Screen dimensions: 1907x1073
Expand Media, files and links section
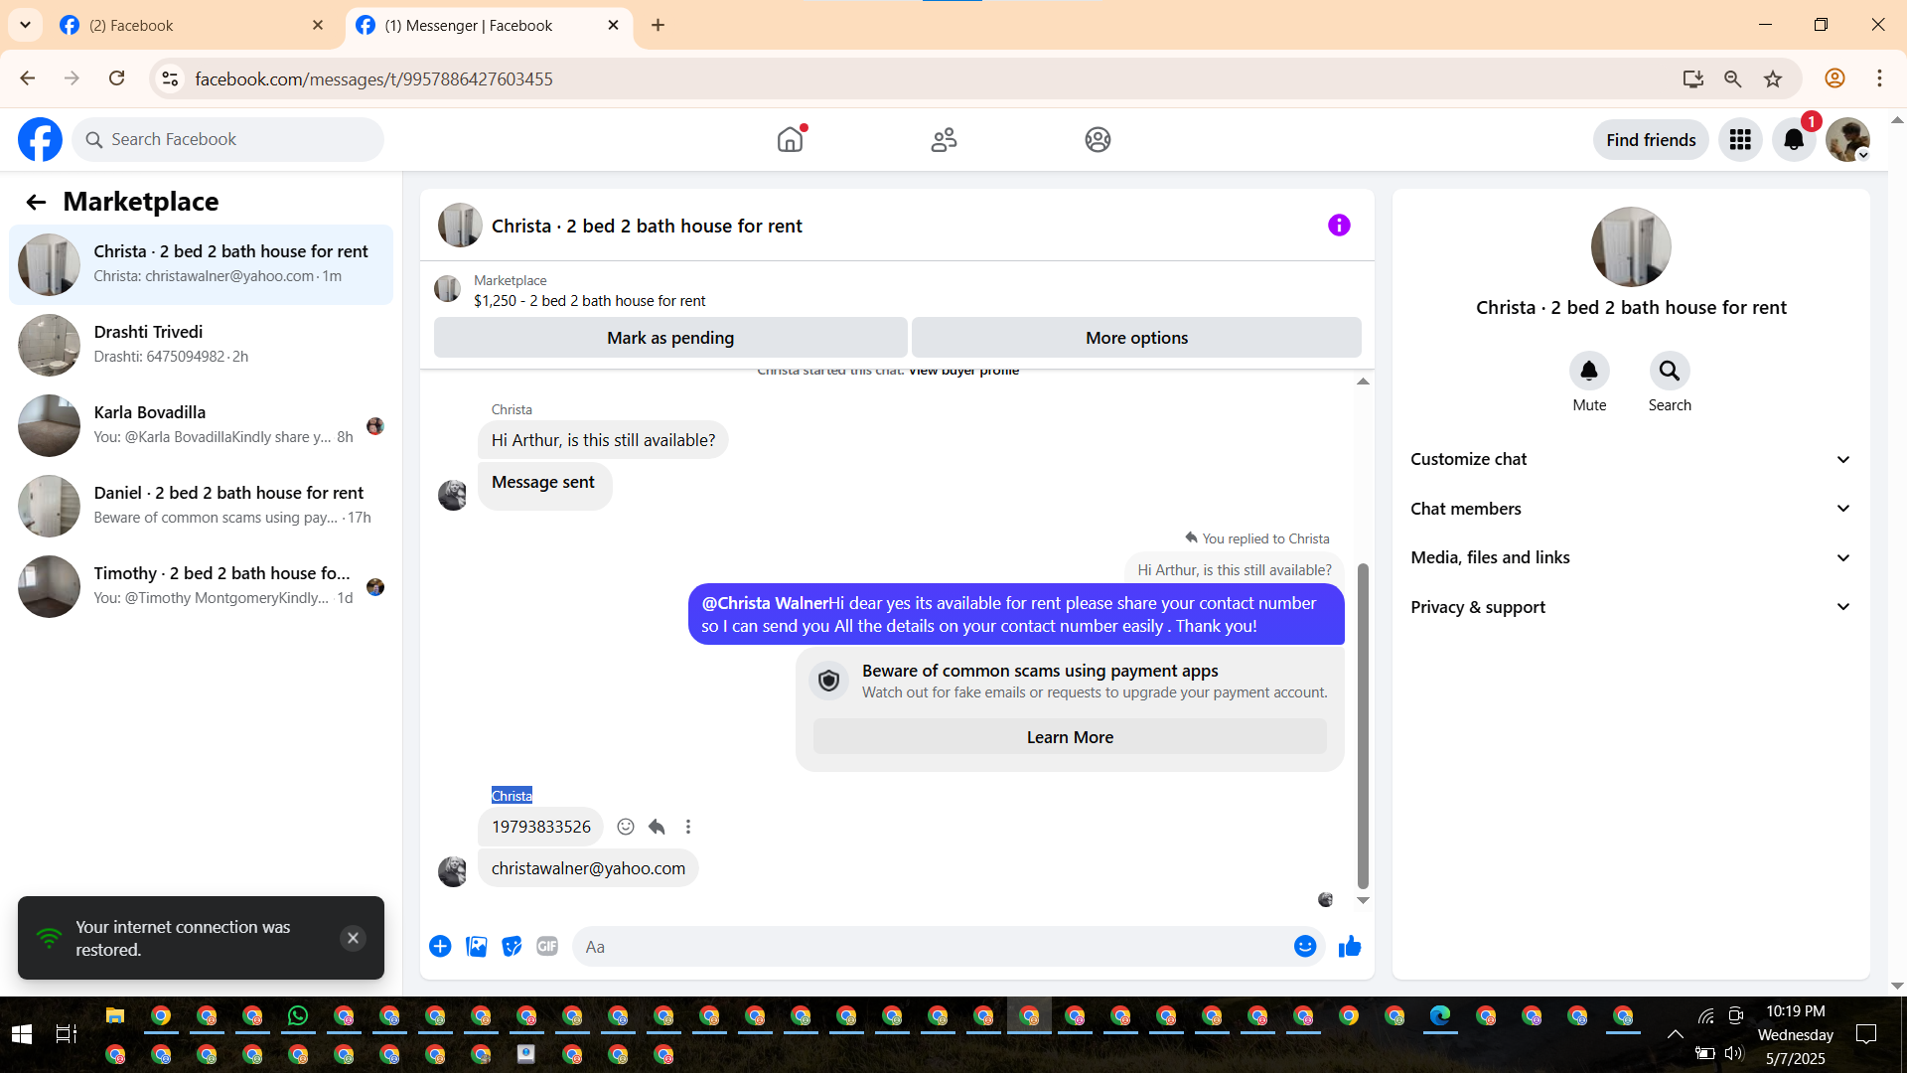click(1631, 557)
